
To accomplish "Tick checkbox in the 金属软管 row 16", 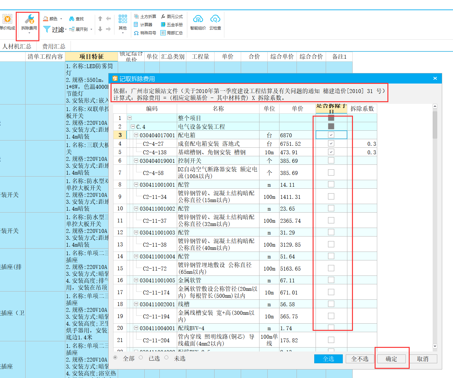I will tap(331, 280).
